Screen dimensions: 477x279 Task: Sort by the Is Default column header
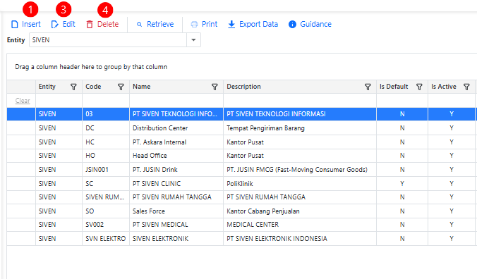pyautogui.click(x=394, y=87)
